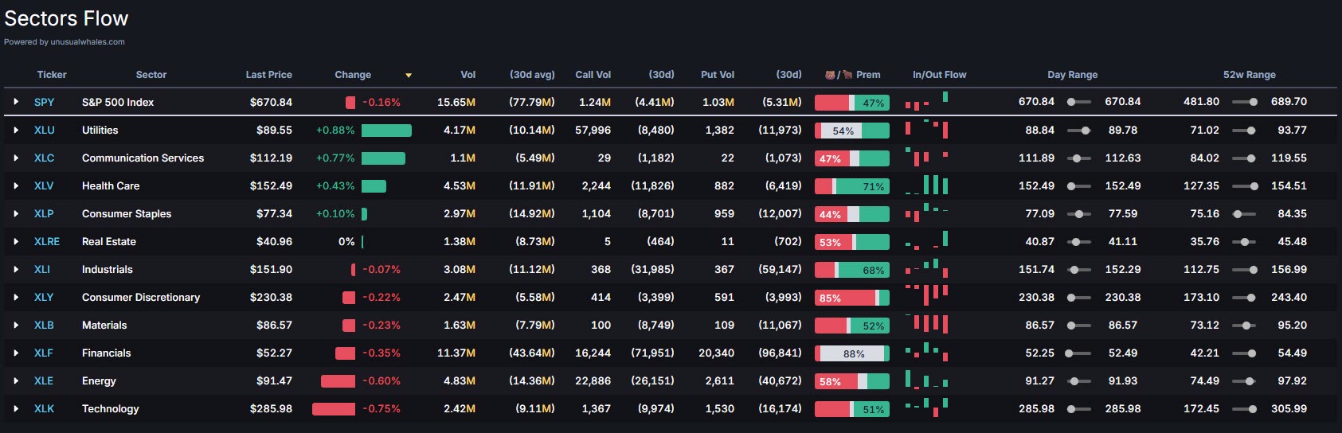Click the Financials last price $52.27

(x=274, y=353)
